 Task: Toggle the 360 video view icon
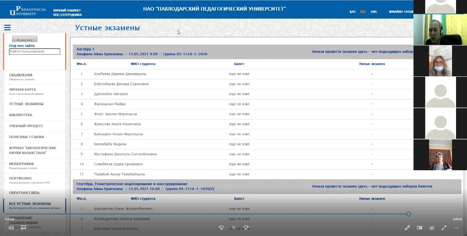[x=432, y=228]
